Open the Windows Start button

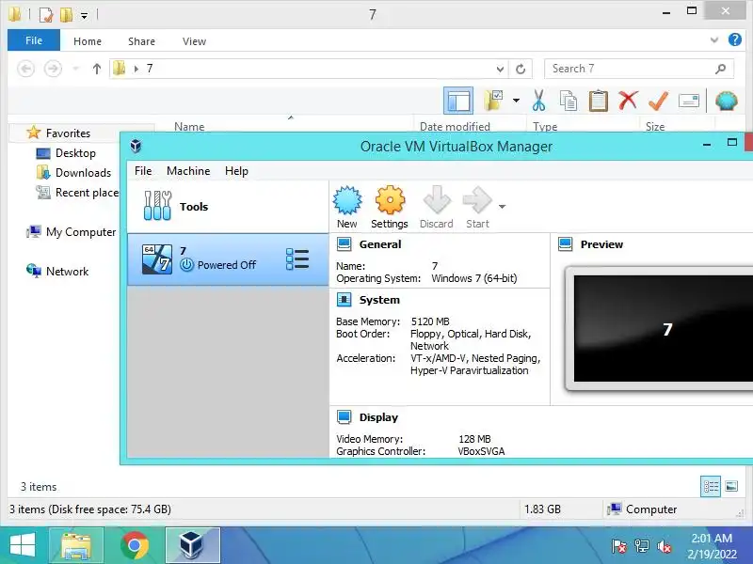coord(23,546)
